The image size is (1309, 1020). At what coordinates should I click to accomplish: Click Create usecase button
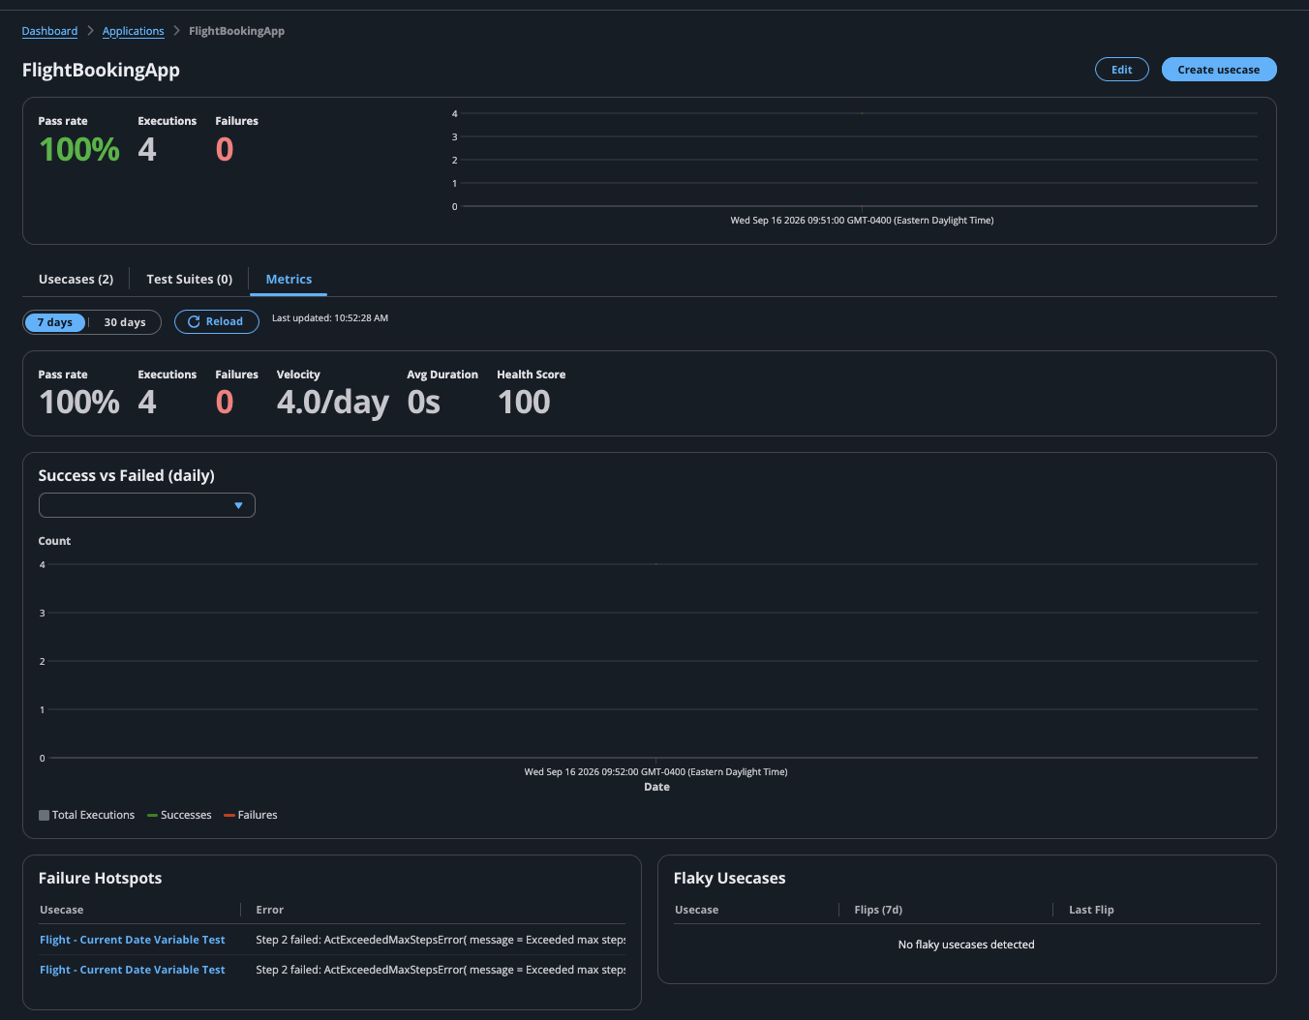point(1218,70)
